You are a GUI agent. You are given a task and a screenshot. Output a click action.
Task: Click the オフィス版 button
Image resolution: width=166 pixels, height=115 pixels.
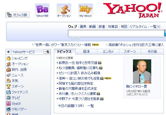(17, 15)
